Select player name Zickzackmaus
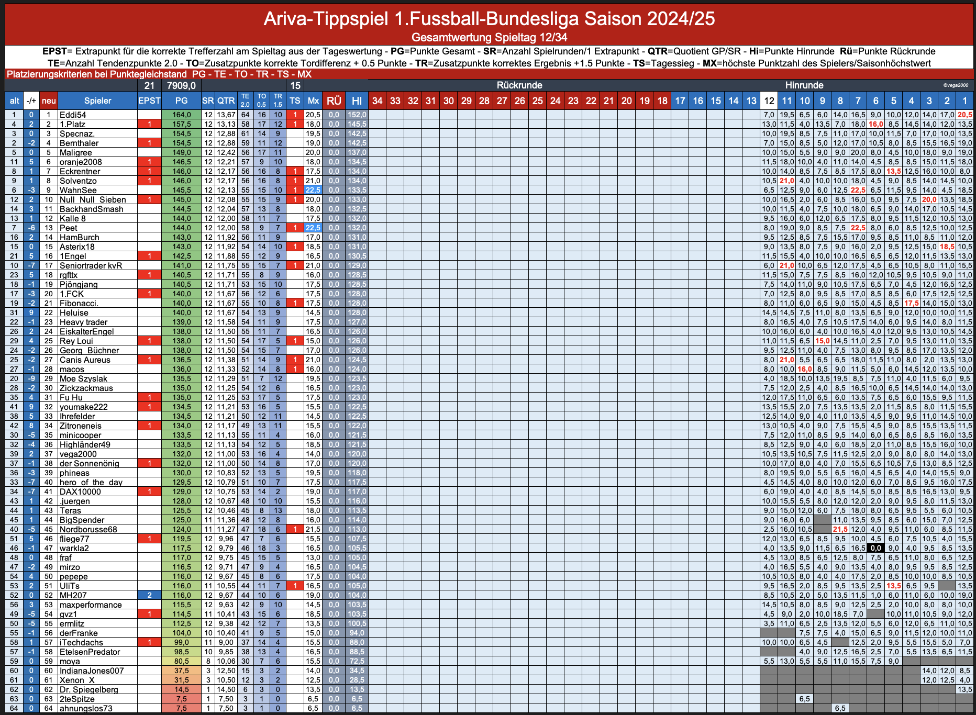 (86, 388)
